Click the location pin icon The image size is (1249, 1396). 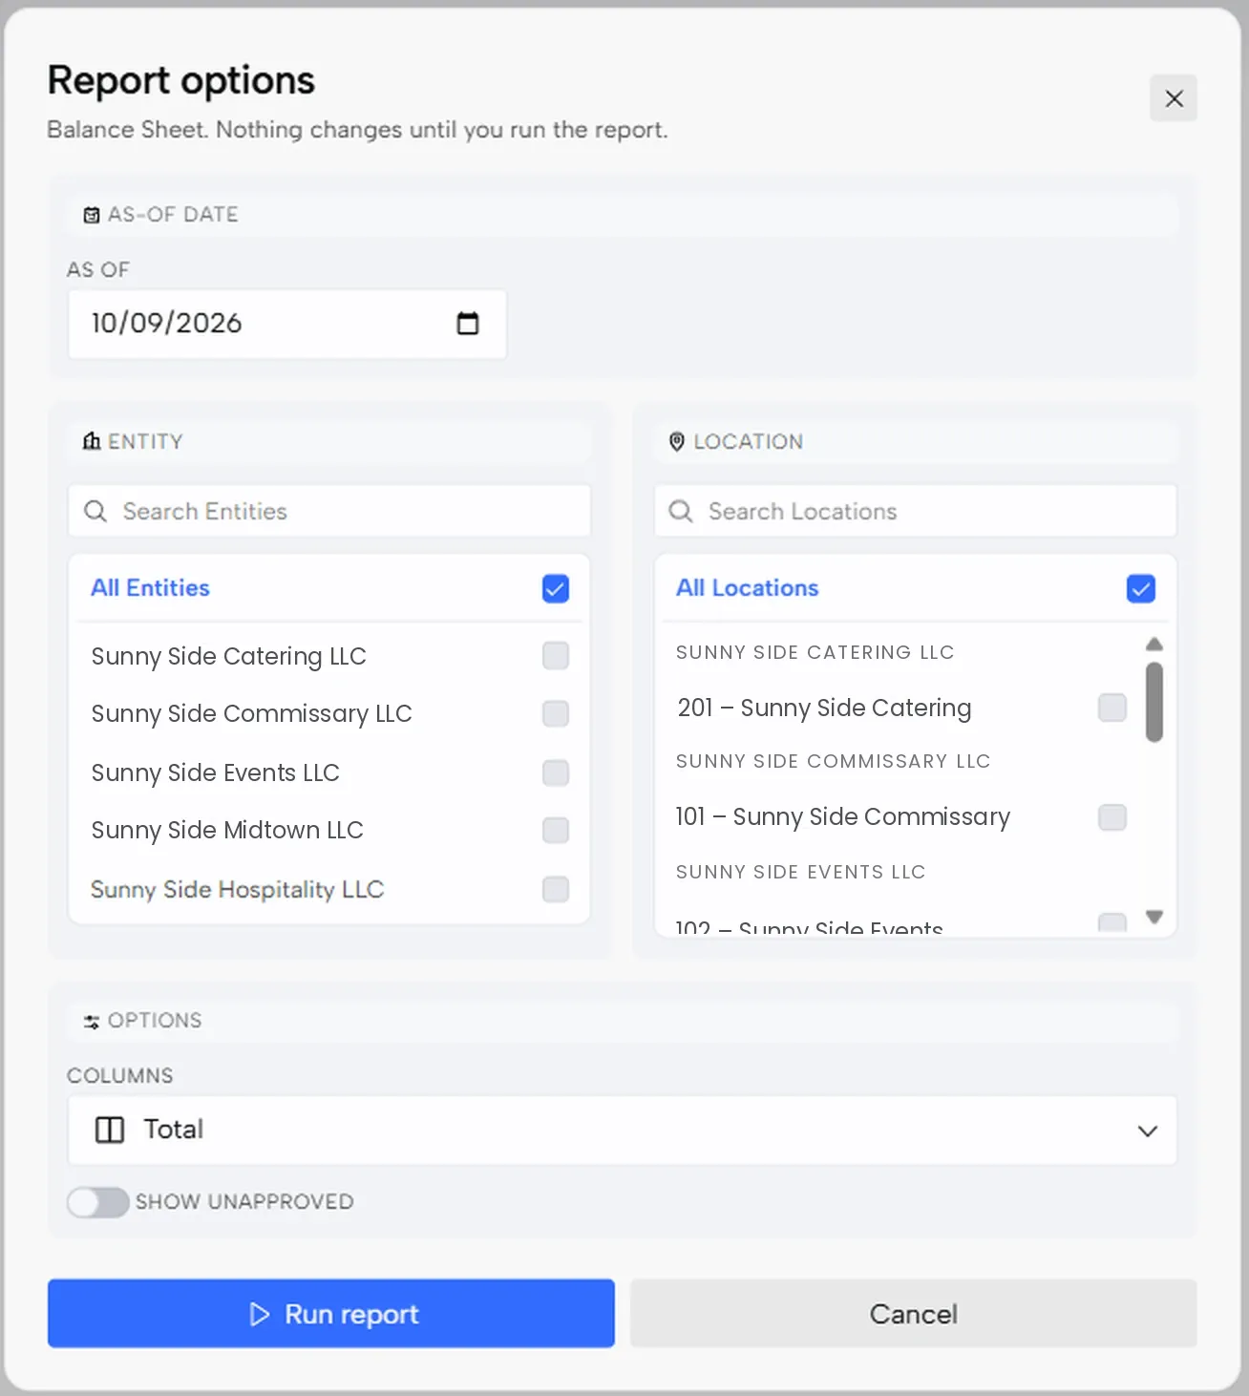pyautogui.click(x=677, y=441)
